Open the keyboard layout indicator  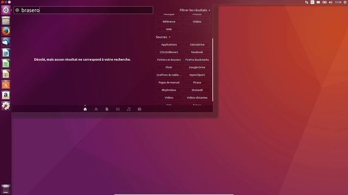312,2
